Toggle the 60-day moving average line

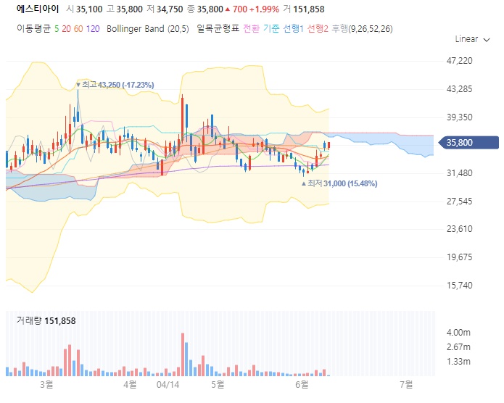(78, 29)
